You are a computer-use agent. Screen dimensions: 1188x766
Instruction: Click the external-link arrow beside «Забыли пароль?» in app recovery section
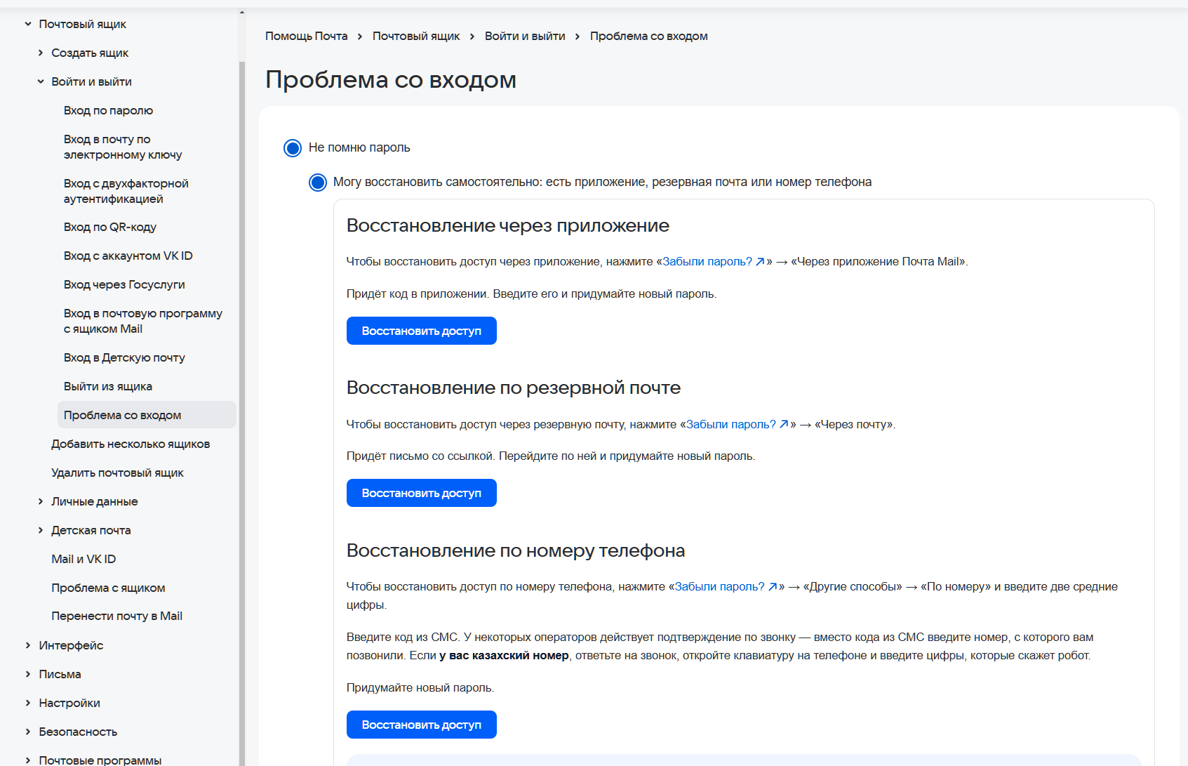click(x=761, y=261)
